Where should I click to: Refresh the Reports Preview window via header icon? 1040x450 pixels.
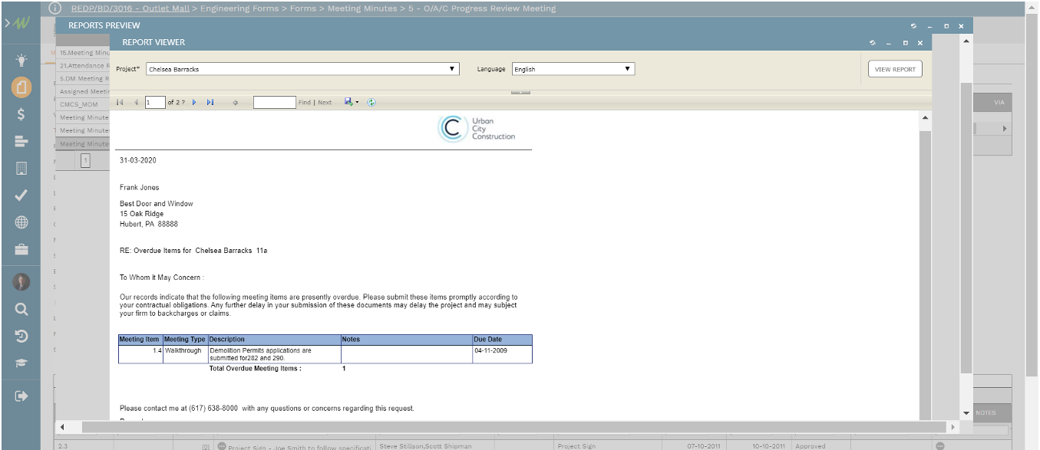(x=913, y=26)
